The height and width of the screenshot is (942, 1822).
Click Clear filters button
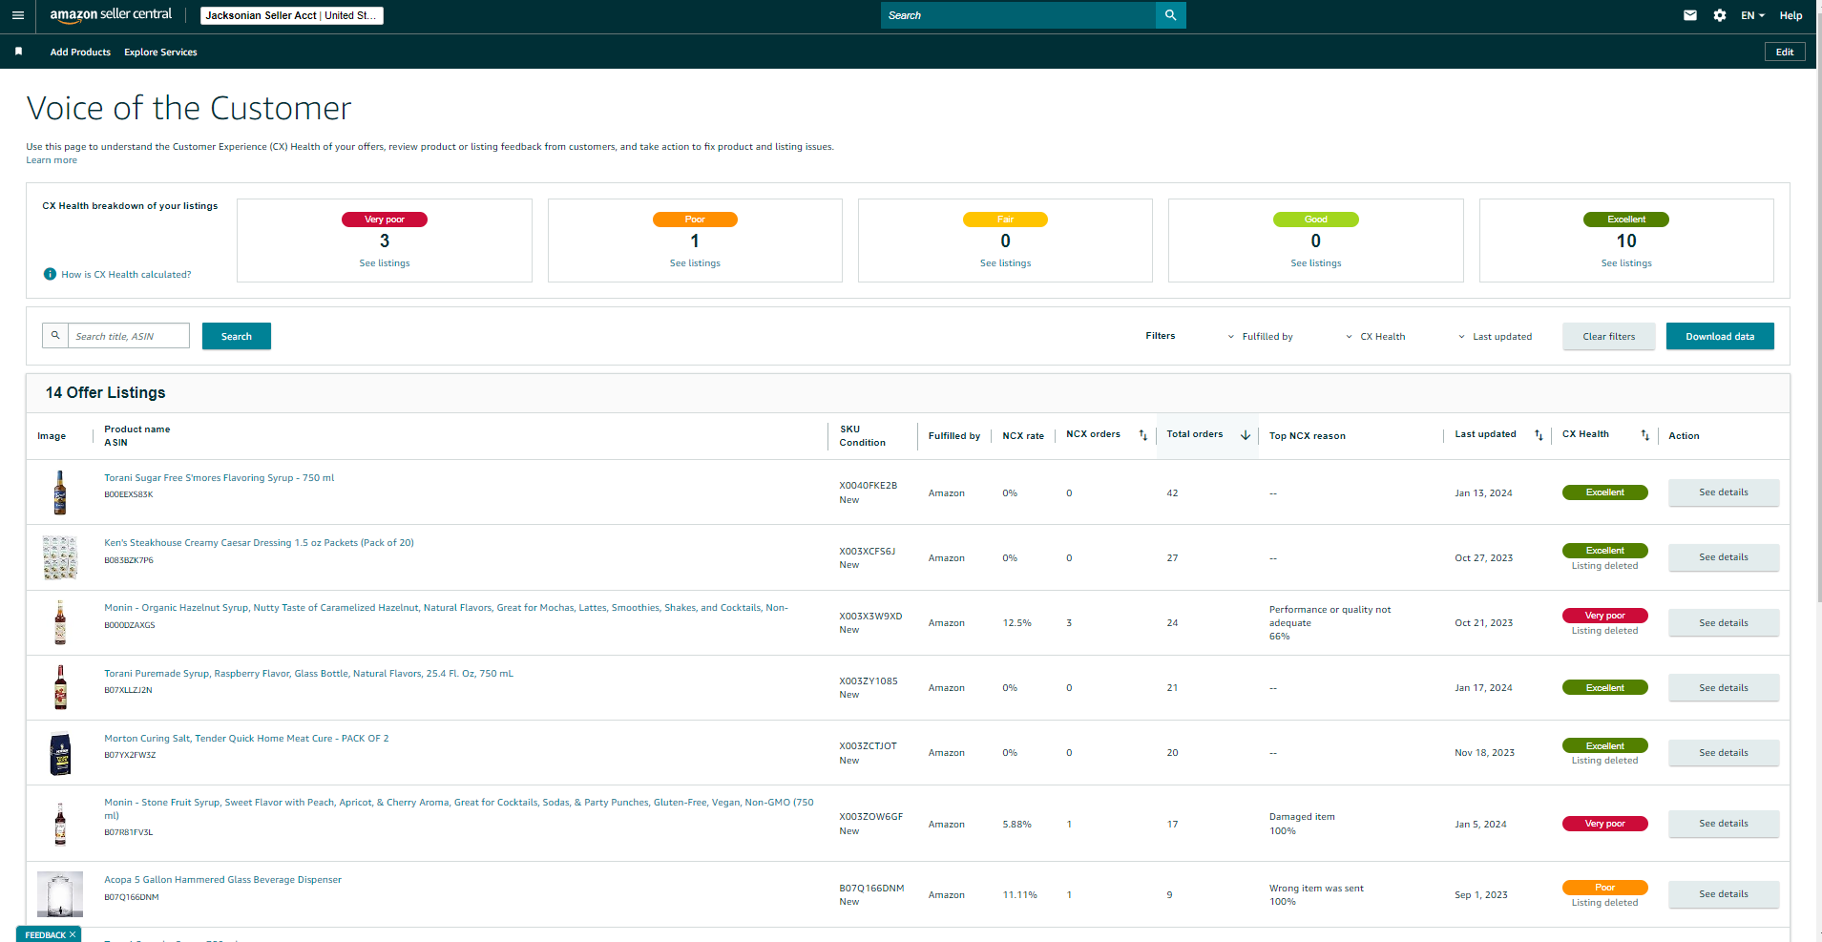coord(1609,336)
